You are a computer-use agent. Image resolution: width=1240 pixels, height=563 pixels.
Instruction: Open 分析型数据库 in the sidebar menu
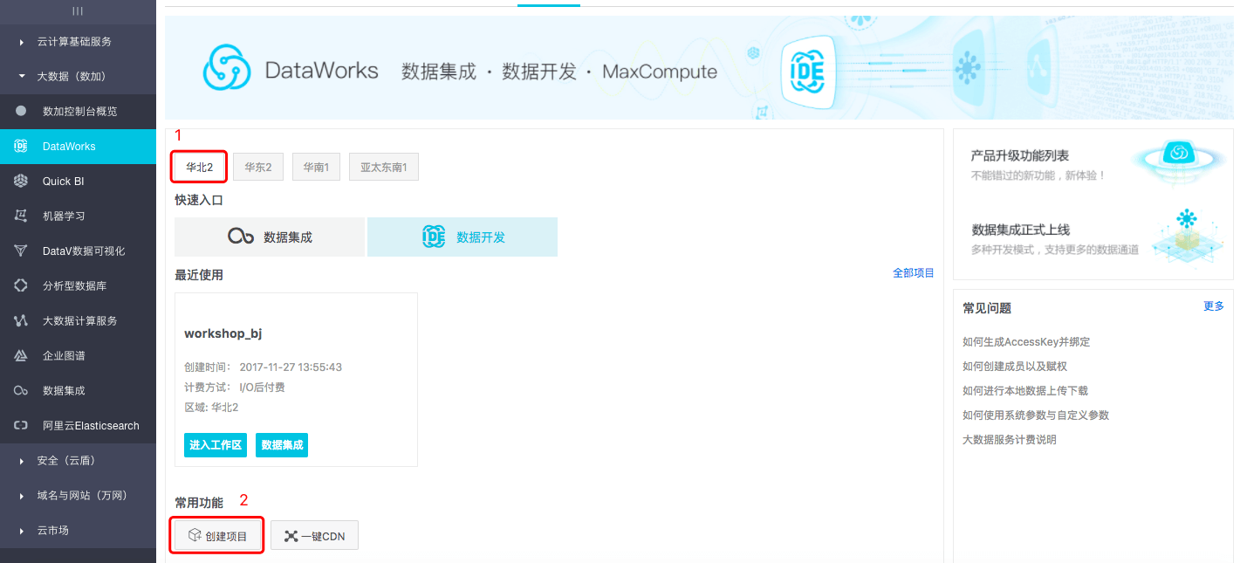pyautogui.click(x=78, y=285)
